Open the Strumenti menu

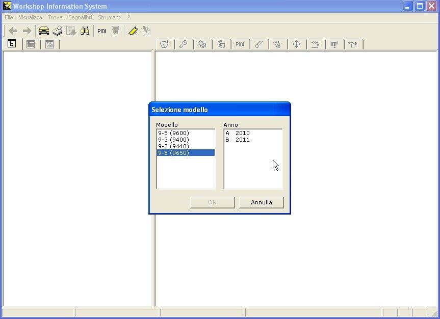click(110, 17)
